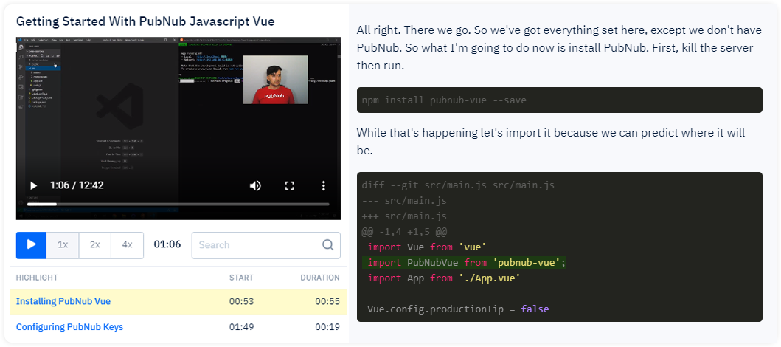
Task: Enter fullscreen with the video fullscreen icon
Action: [x=289, y=186]
